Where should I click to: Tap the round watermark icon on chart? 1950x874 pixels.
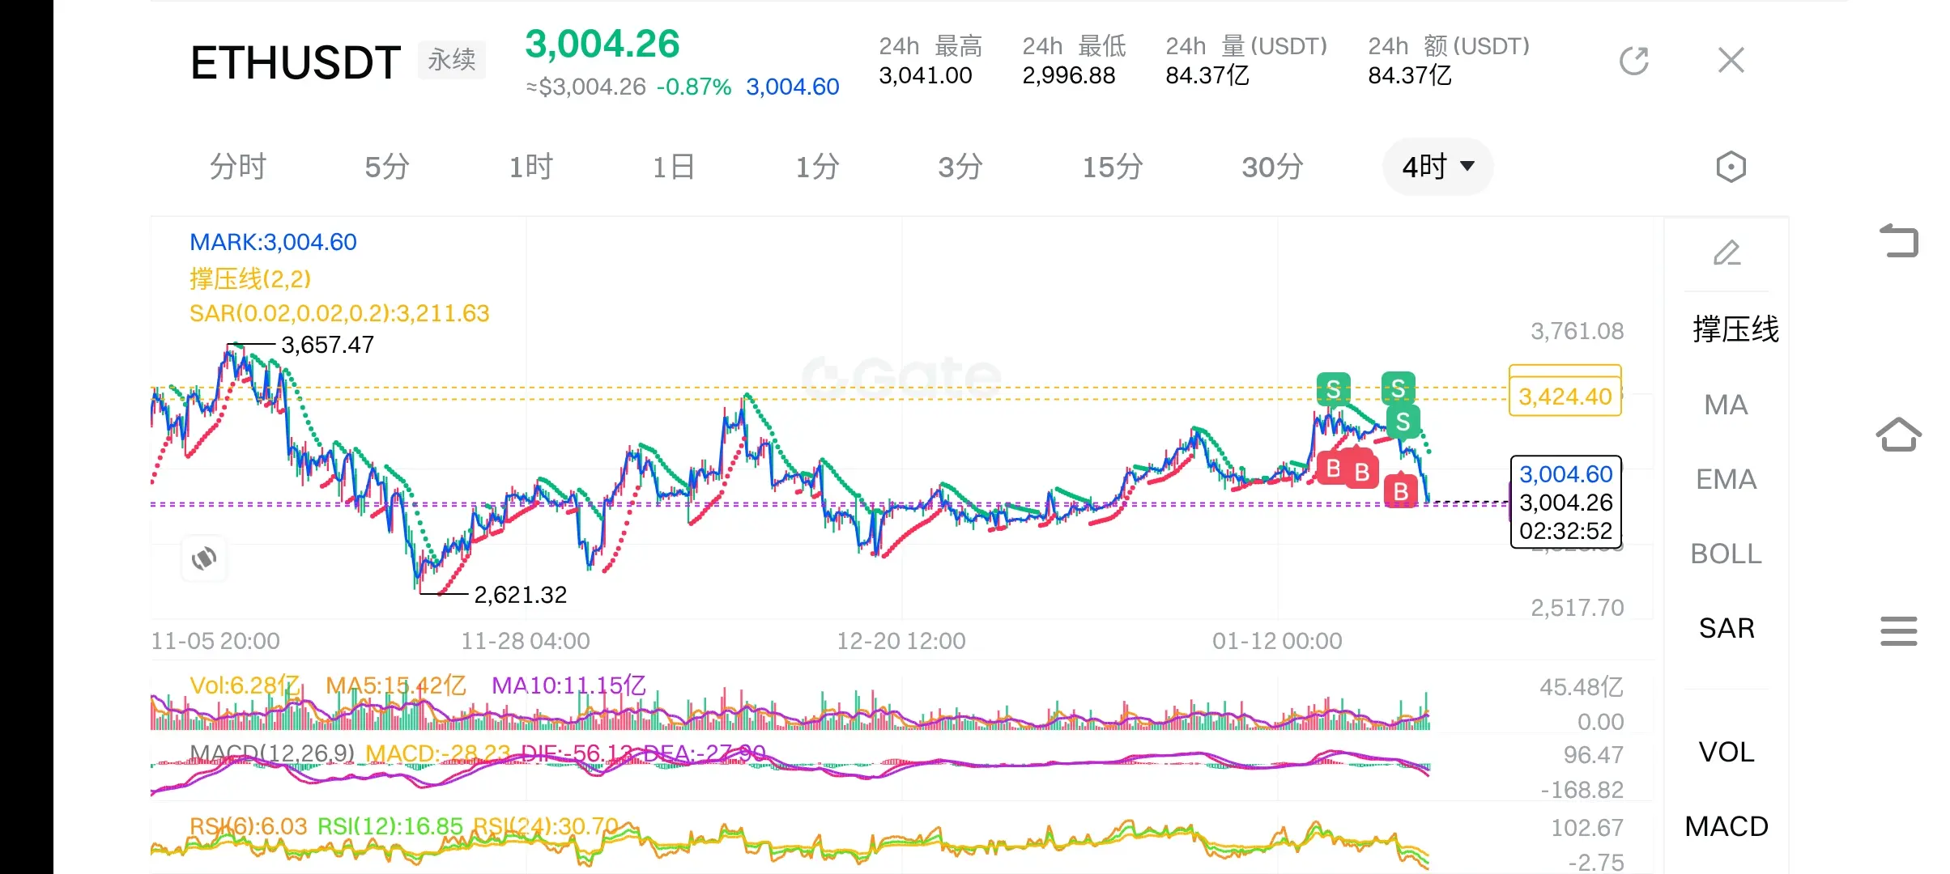coord(204,558)
